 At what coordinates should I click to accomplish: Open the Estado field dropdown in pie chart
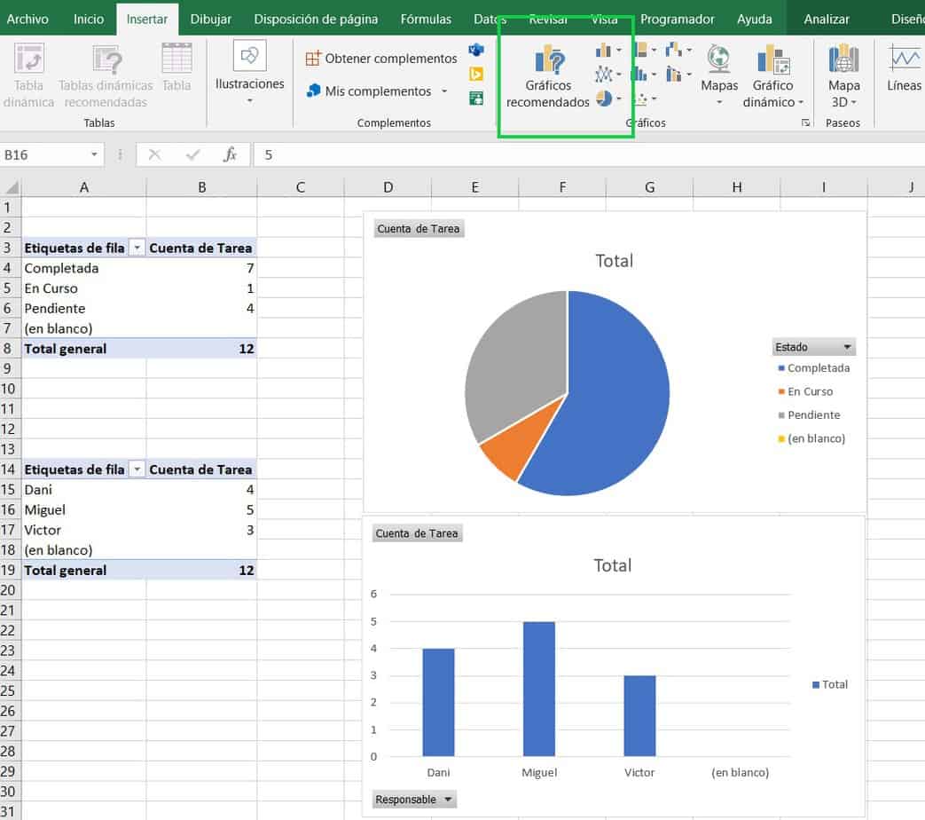coord(813,347)
